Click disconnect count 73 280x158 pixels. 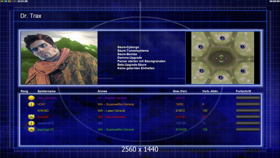[x=204, y=123]
